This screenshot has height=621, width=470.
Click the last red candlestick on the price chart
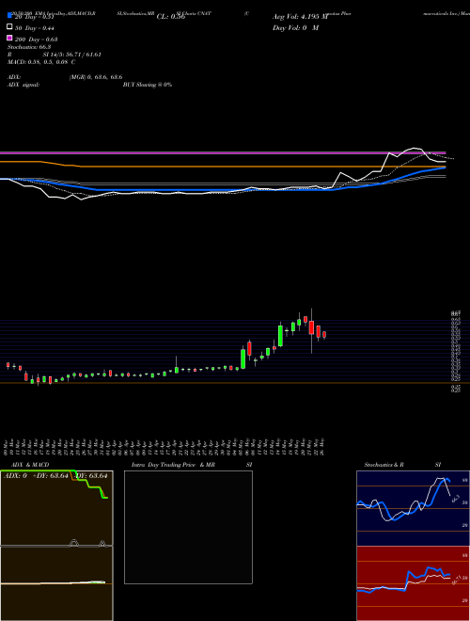pos(324,335)
